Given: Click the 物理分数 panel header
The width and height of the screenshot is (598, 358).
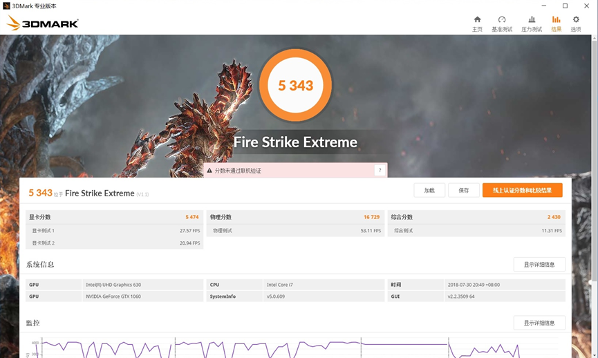Looking at the screenshot, I should 295,217.
